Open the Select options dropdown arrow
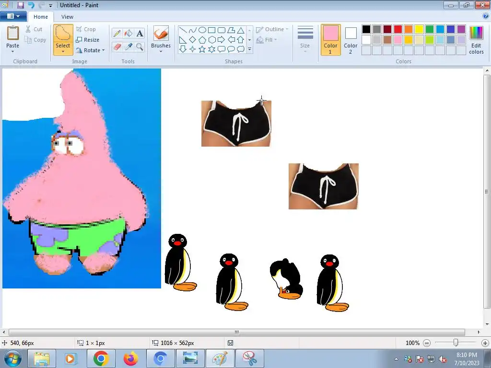Viewport: 491px width, 368px height. click(63, 52)
